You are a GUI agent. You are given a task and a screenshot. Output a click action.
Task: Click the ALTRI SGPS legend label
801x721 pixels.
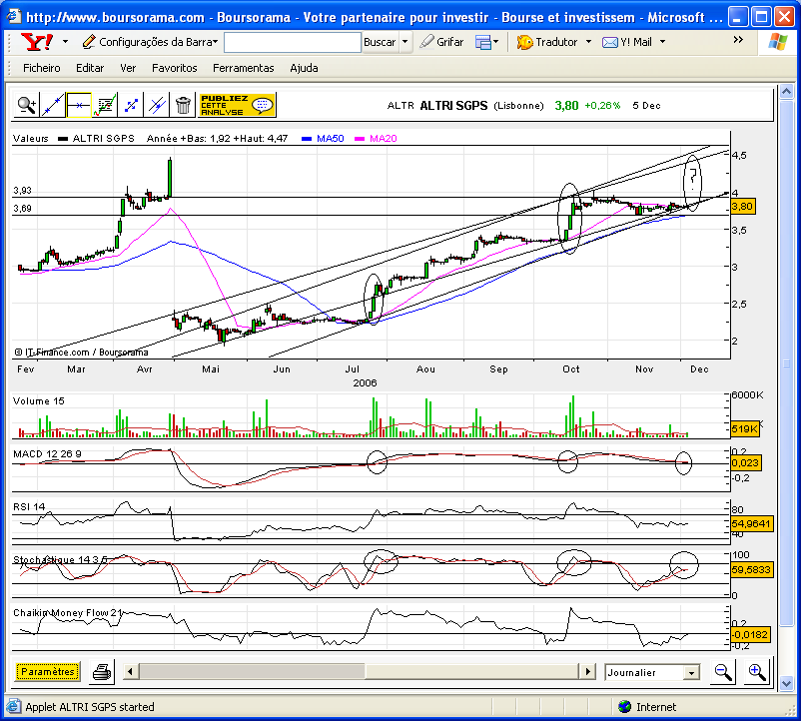[x=103, y=139]
